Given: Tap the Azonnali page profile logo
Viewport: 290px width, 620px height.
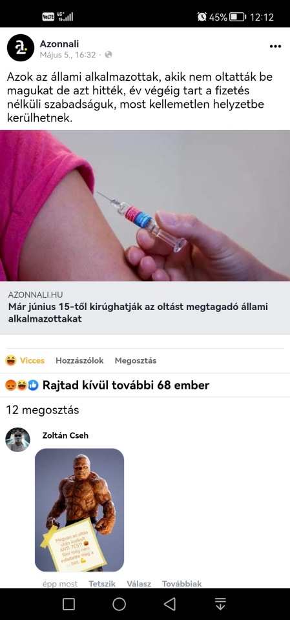Looking at the screenshot, I should (21, 47).
